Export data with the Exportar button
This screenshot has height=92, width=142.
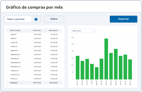coord(124,19)
